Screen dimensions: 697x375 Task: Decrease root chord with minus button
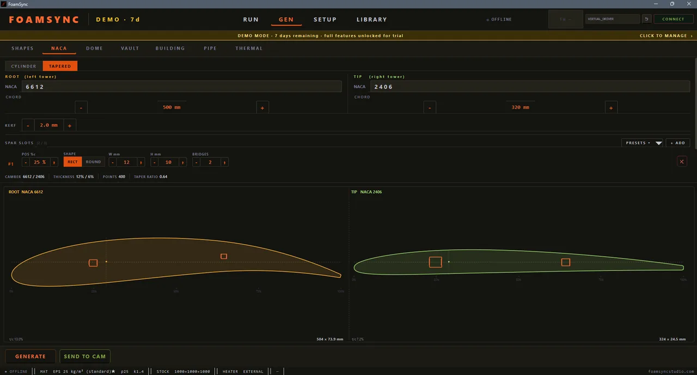point(81,107)
